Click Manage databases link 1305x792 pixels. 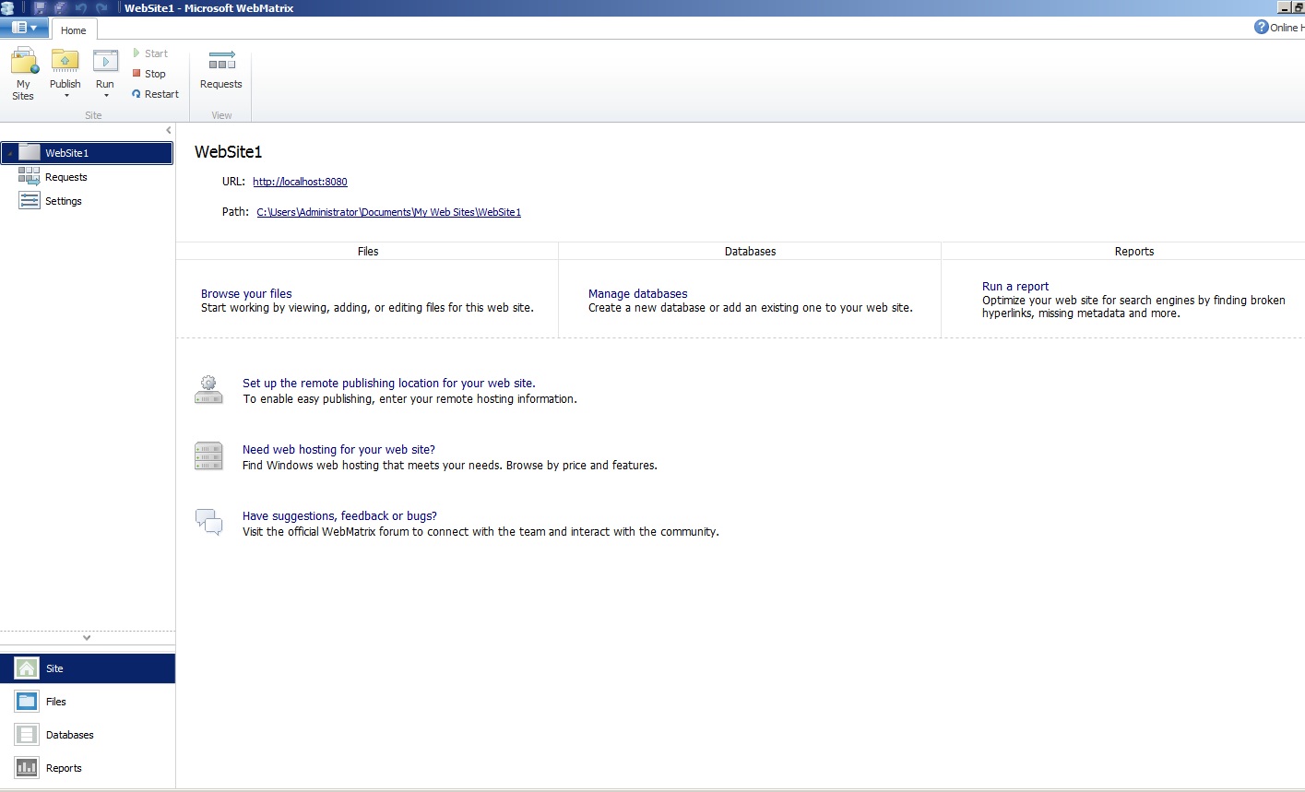[637, 293]
